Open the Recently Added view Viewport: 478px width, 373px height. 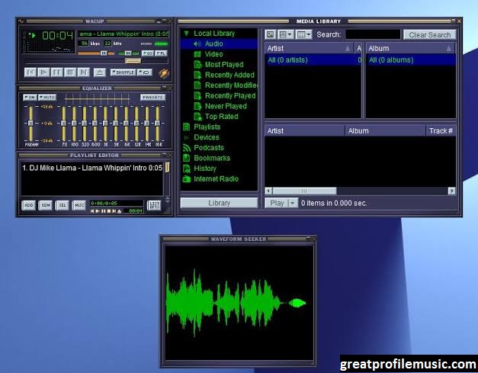tap(229, 75)
